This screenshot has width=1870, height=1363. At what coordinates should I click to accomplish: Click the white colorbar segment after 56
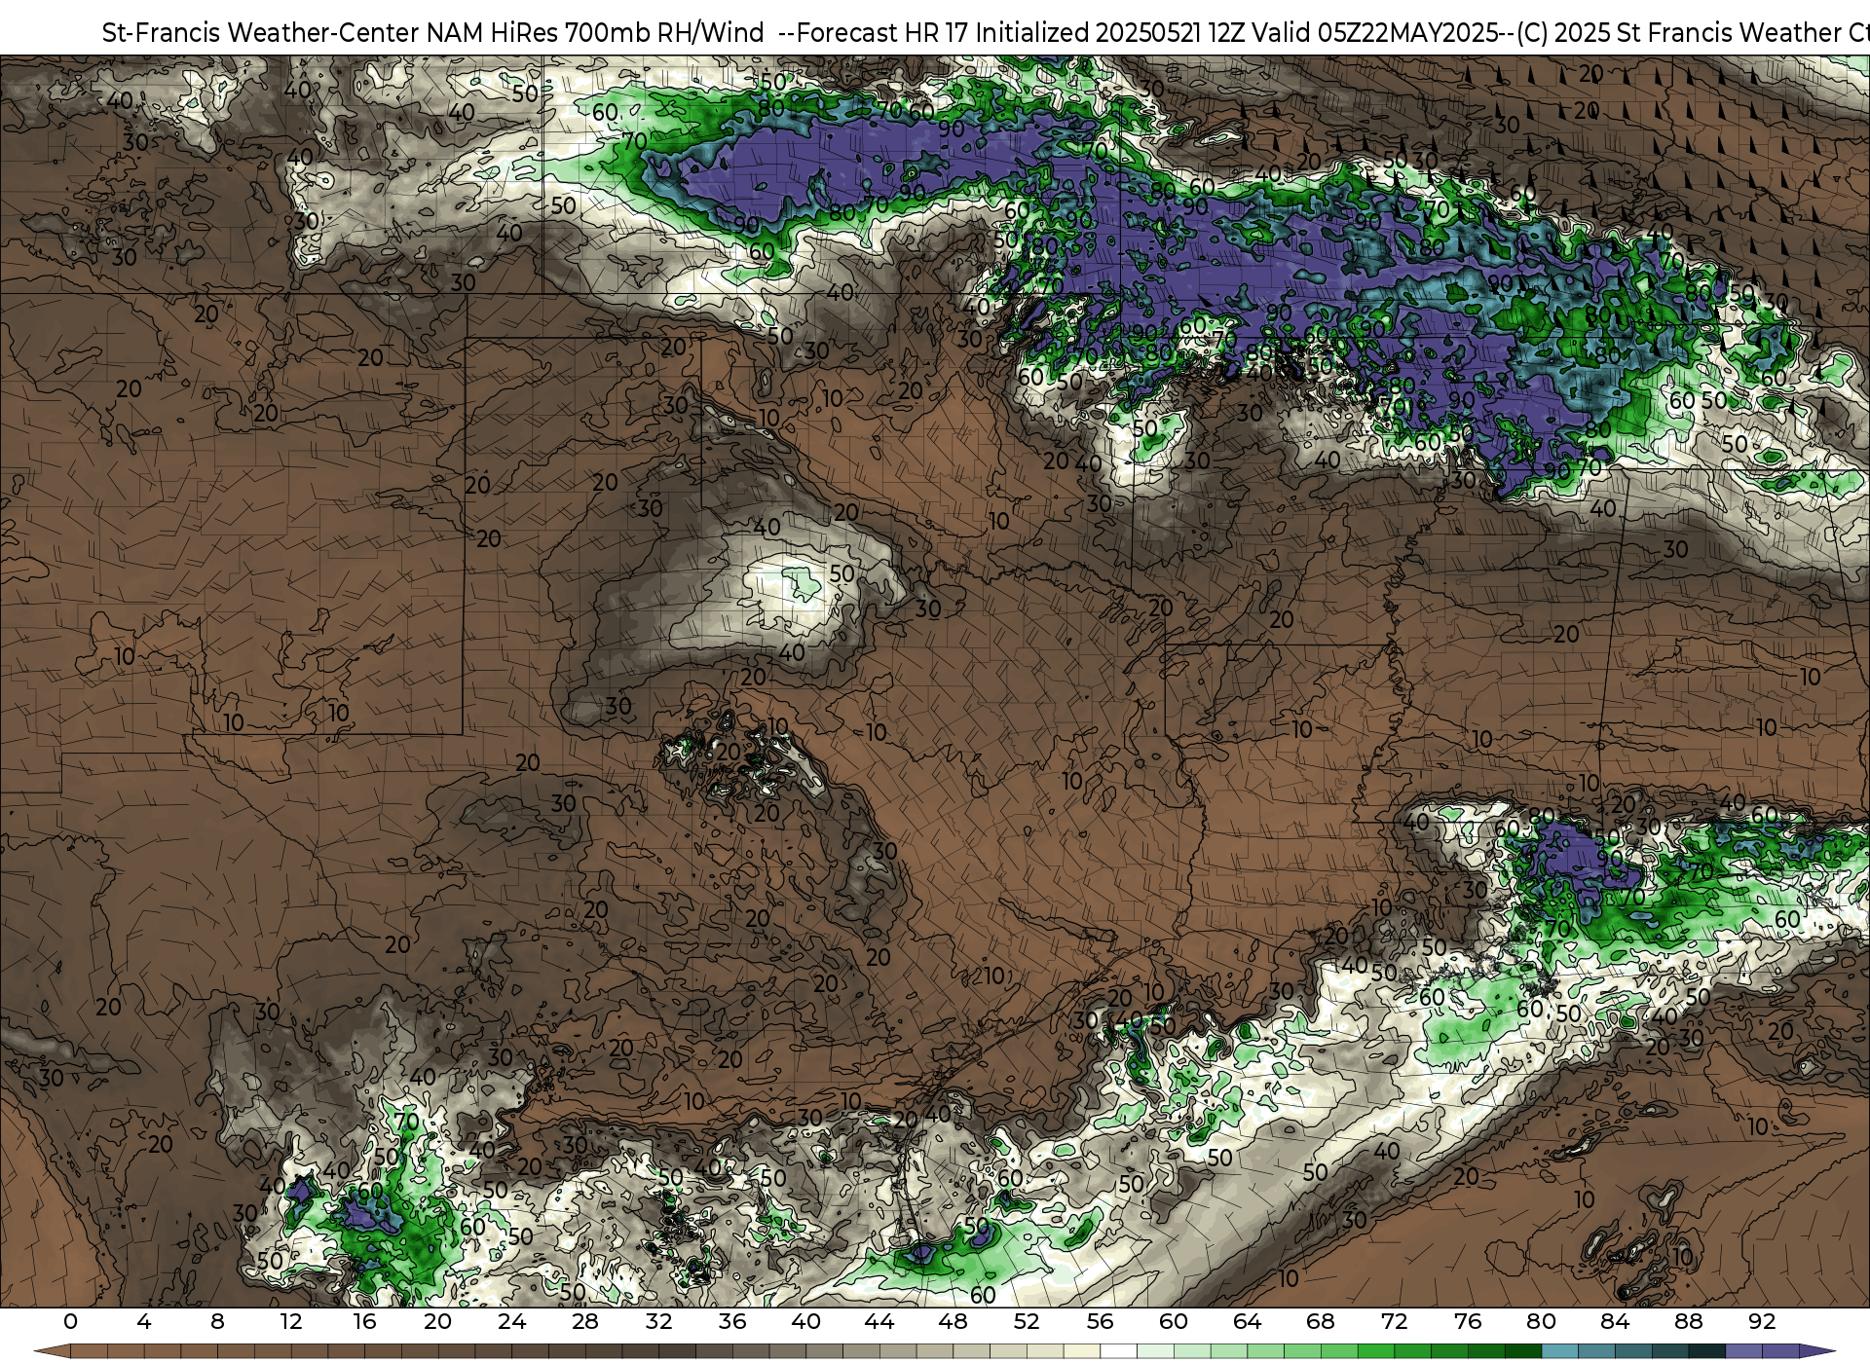1118,1351
